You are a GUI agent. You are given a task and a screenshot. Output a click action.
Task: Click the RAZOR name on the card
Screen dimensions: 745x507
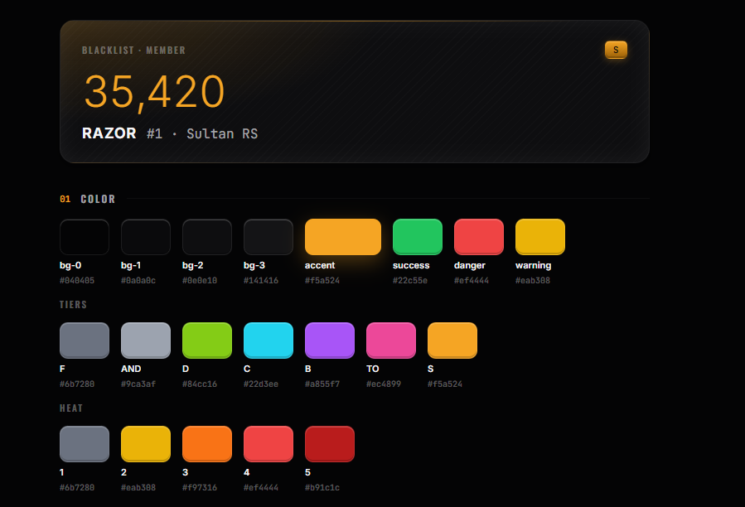(109, 133)
